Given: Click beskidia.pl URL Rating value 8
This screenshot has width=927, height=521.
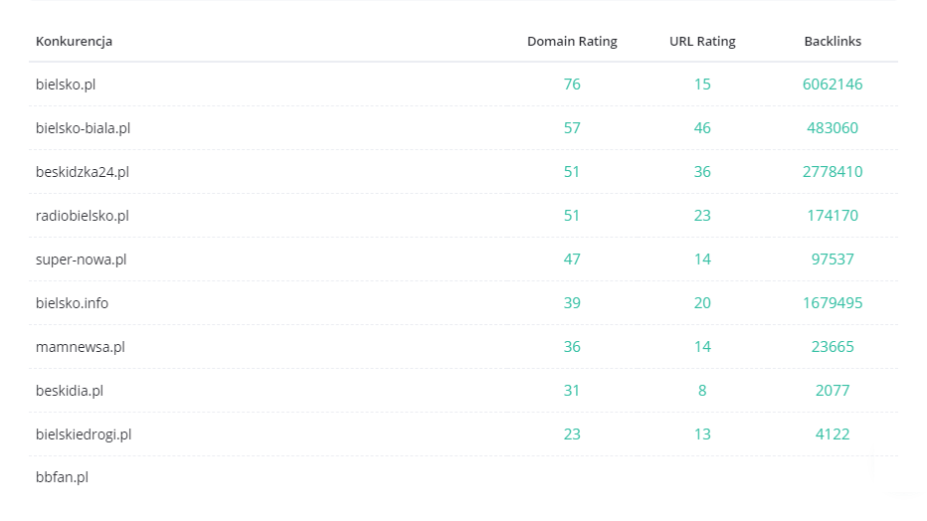Looking at the screenshot, I should click(x=702, y=391).
